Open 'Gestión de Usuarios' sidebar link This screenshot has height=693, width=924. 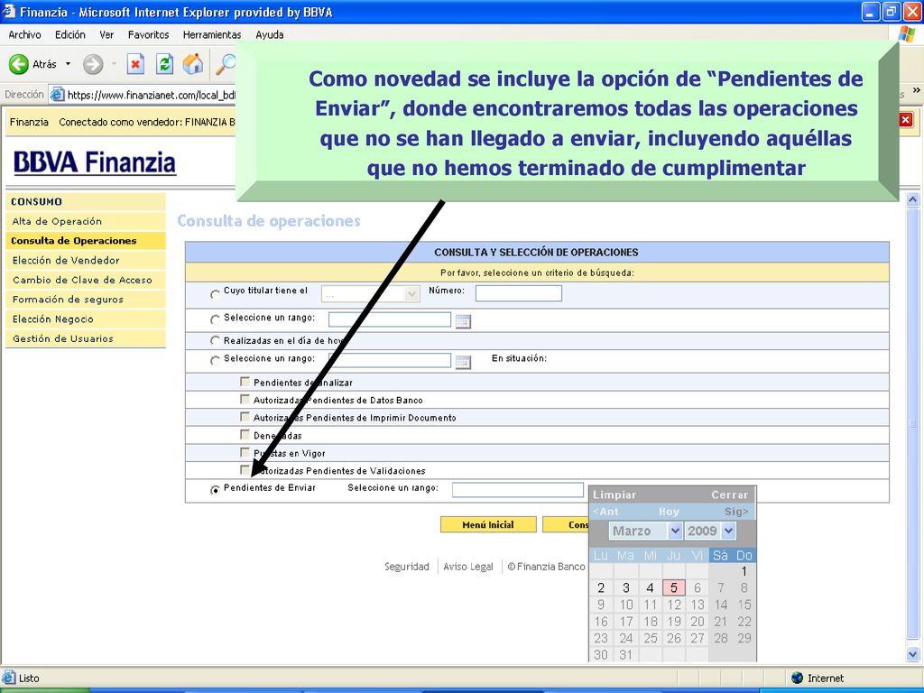tap(86, 339)
